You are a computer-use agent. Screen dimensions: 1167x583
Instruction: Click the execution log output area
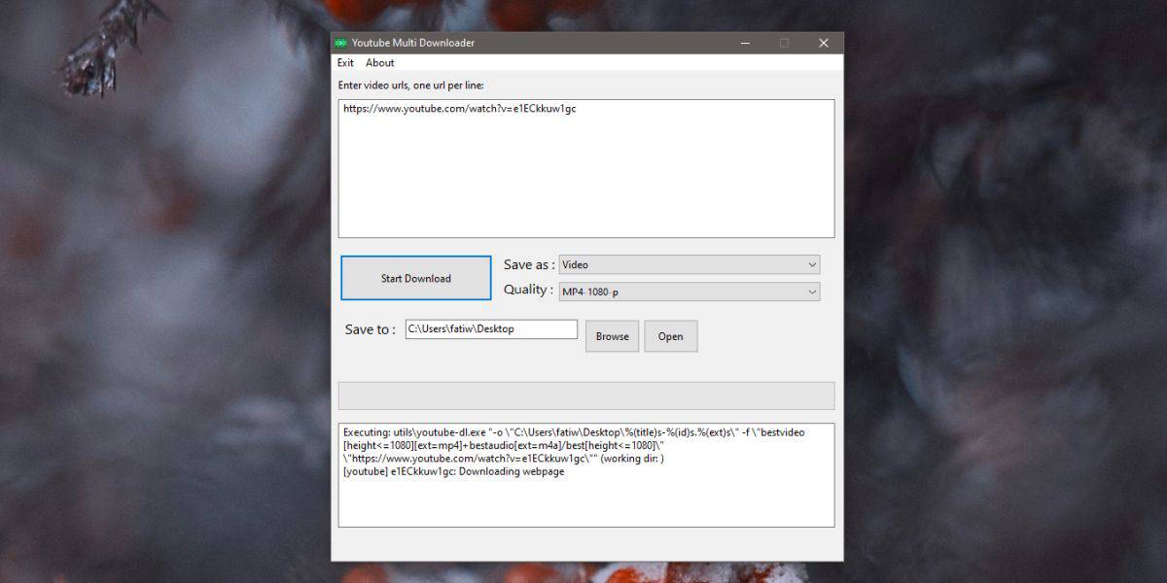(586, 475)
